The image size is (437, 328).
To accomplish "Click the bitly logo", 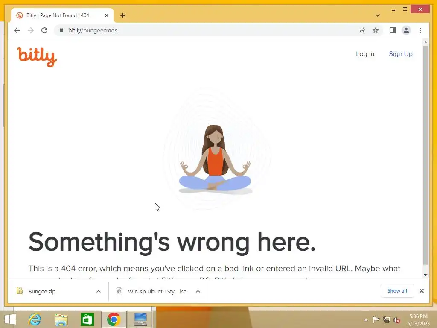I will click(x=37, y=57).
